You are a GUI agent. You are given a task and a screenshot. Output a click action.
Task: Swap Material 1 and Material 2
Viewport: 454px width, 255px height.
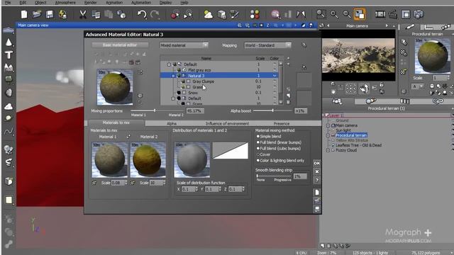click(128, 137)
